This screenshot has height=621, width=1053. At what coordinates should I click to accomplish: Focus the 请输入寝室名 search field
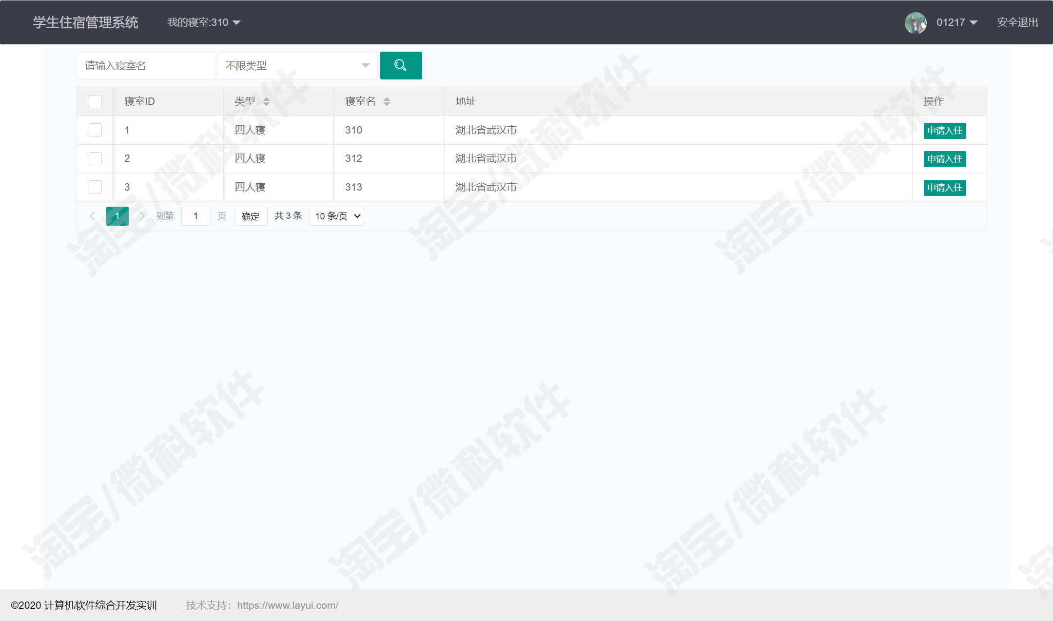click(x=146, y=65)
